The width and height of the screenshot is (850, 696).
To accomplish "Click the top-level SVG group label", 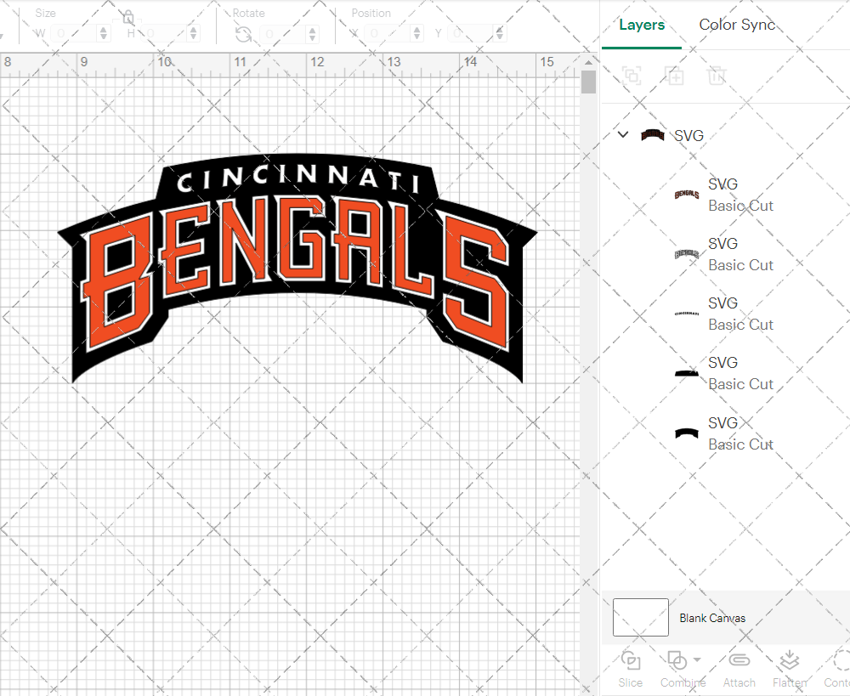I will click(688, 135).
